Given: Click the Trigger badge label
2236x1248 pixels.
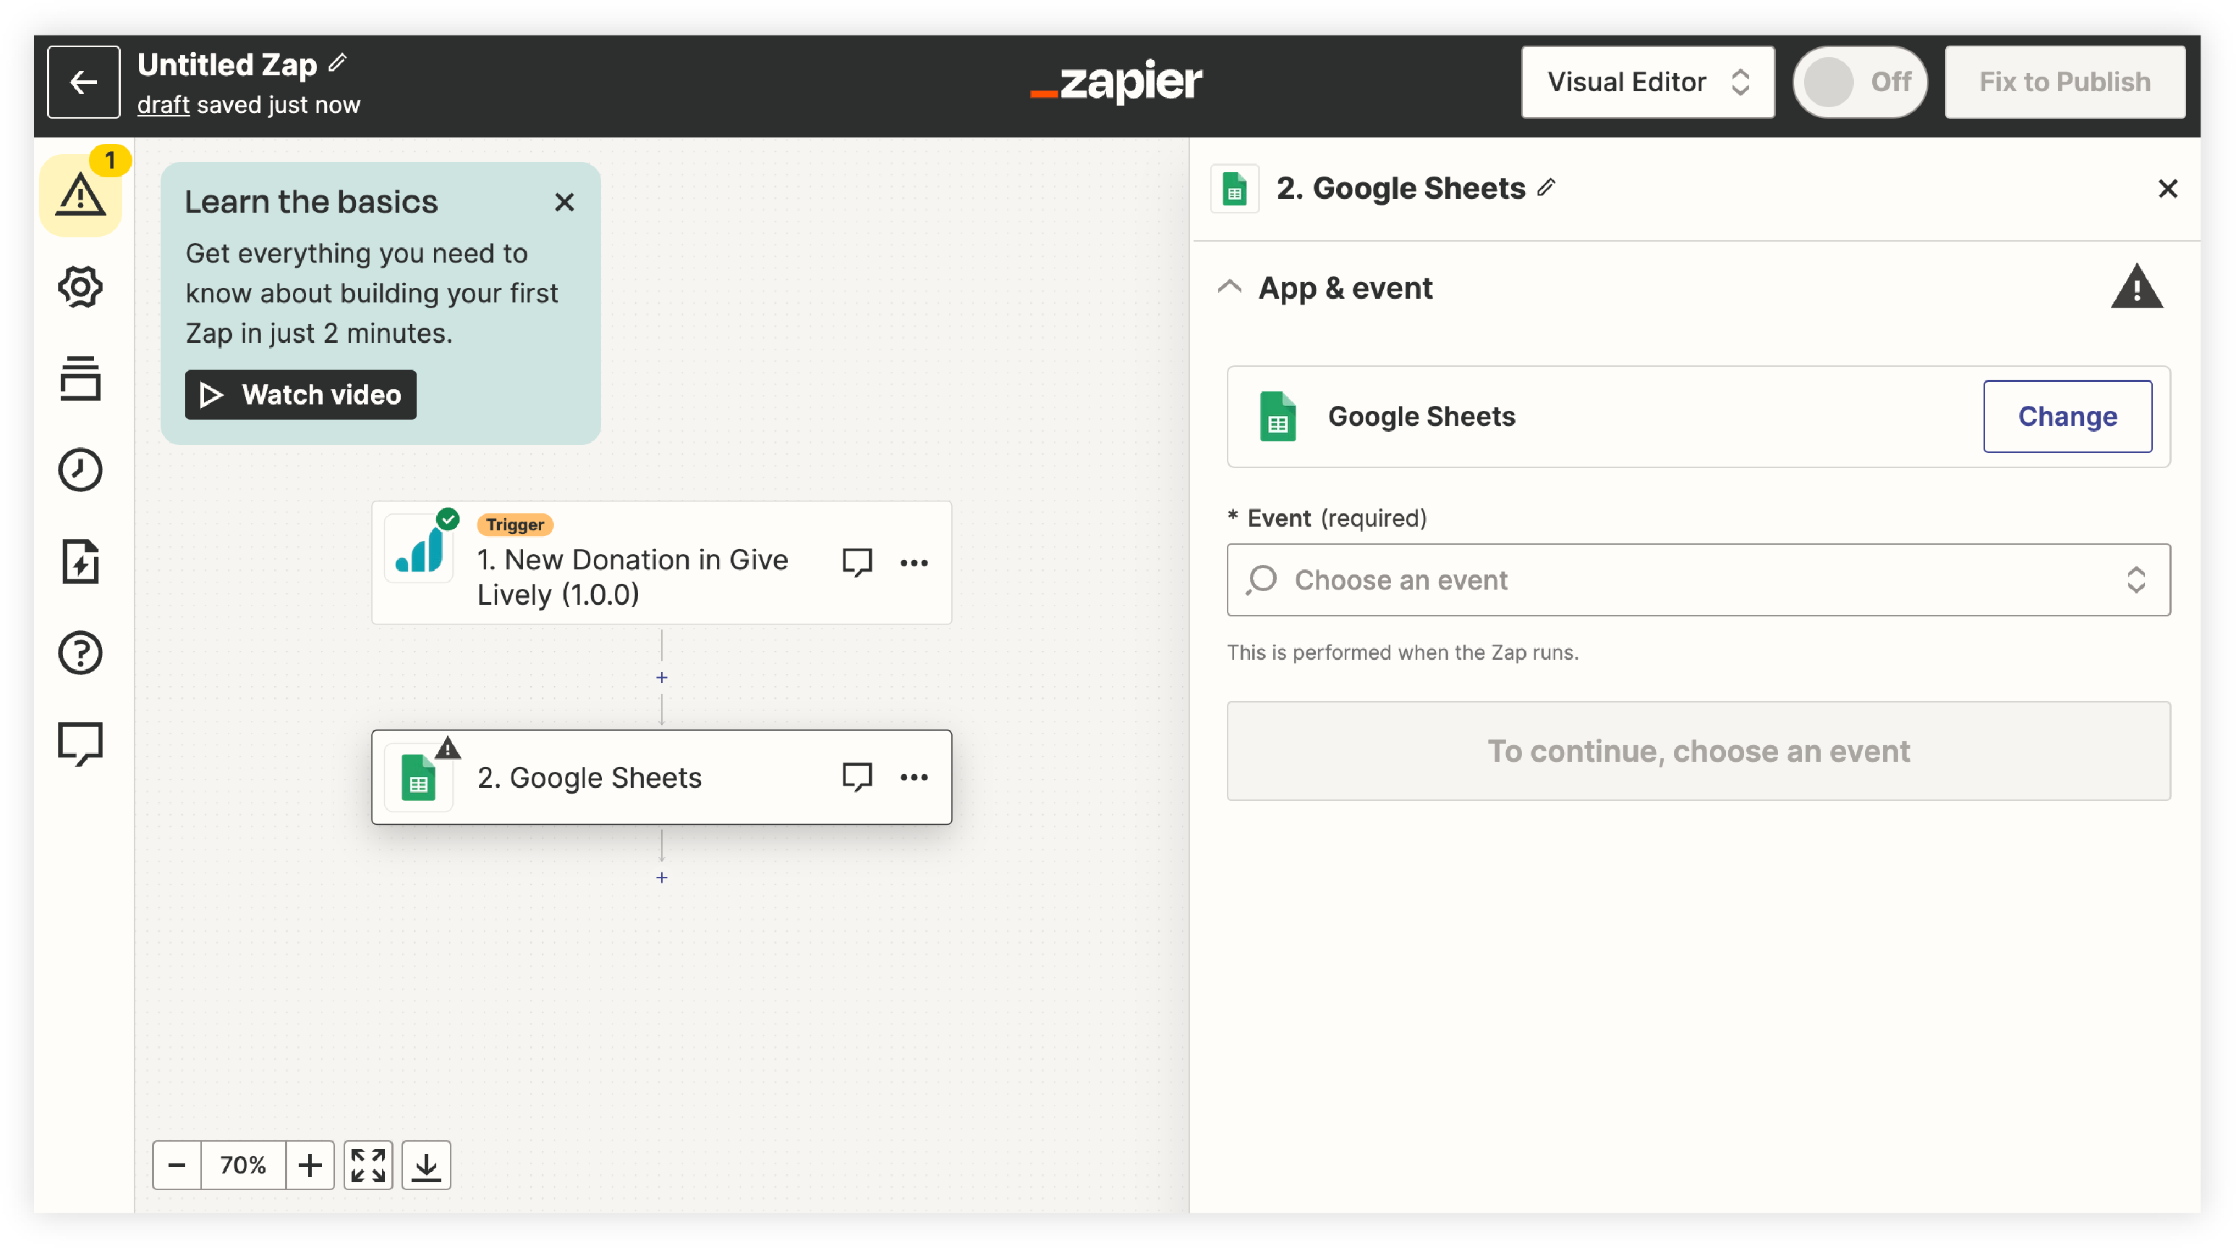Looking at the screenshot, I should pos(515,525).
